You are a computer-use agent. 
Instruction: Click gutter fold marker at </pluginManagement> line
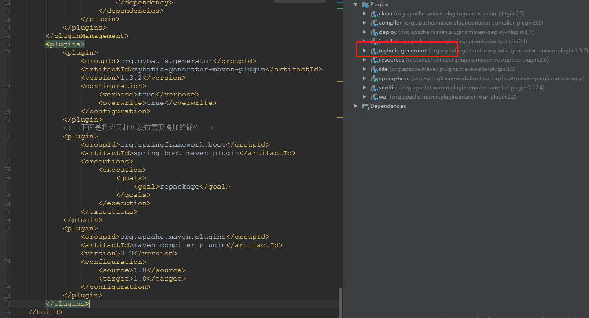pyautogui.click(x=7, y=36)
